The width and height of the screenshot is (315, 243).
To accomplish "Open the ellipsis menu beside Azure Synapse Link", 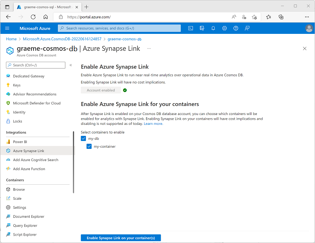I will 149,48.
